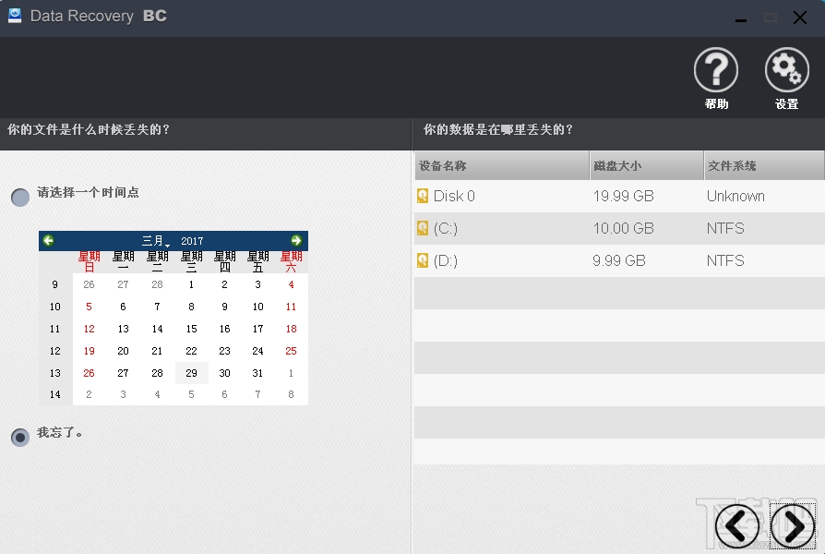
Task: Click the back arrow navigation button
Action: tap(736, 525)
